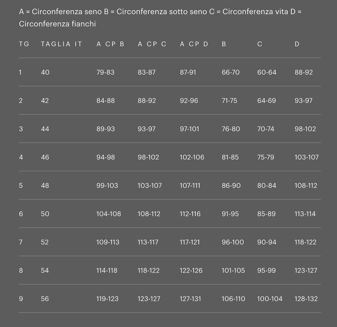Click the 127-131 measurement cell
Viewport: 337px width, 327px height.
tap(190, 299)
